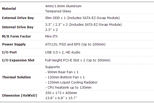
Task: Select the '4mm/1.6mm Aluminum' text
Action: pyautogui.click(x=63, y=6)
